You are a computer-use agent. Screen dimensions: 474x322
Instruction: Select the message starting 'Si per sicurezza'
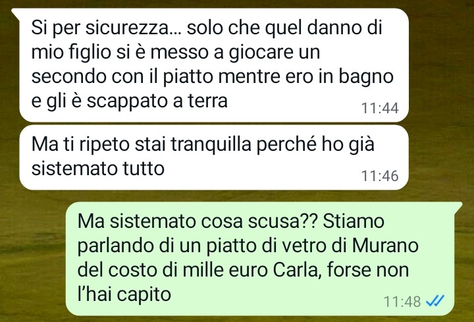tap(214, 65)
